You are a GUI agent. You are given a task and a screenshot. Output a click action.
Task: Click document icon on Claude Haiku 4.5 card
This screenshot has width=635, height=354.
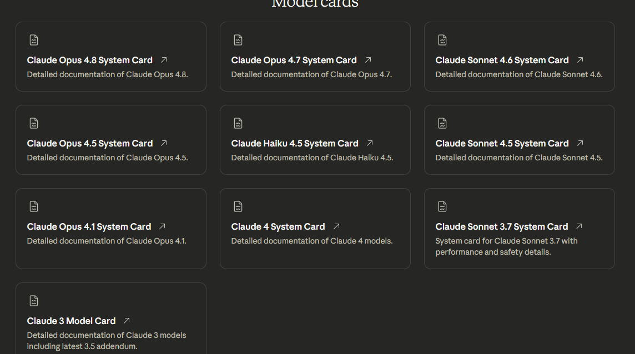coord(238,123)
